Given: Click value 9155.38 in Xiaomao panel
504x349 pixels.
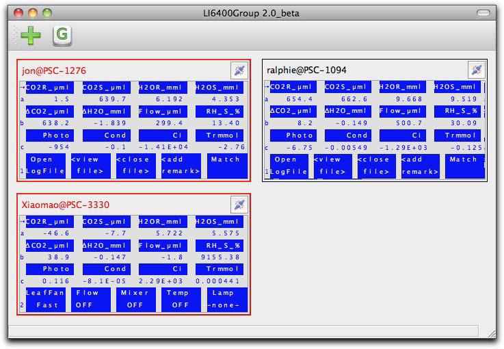Looking at the screenshot, I should pyautogui.click(x=220, y=257).
